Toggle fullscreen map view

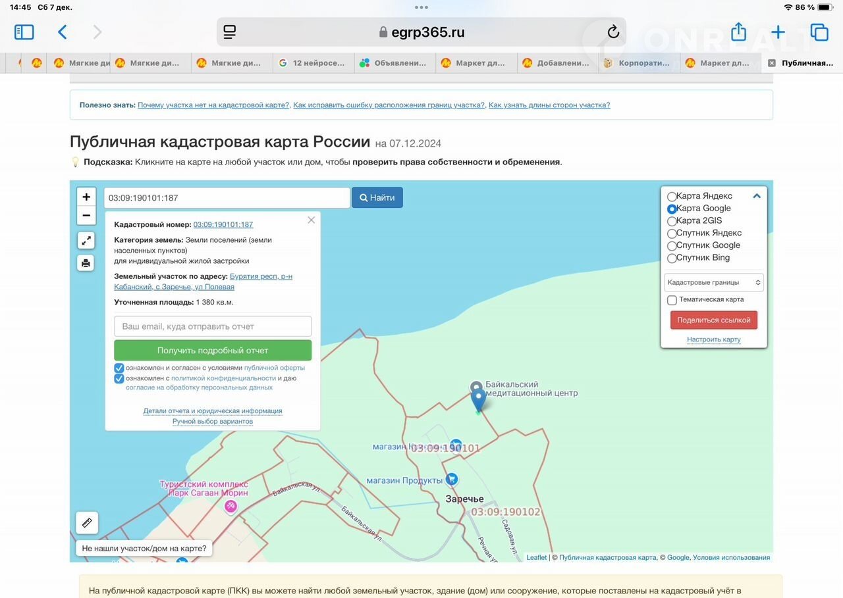point(86,241)
